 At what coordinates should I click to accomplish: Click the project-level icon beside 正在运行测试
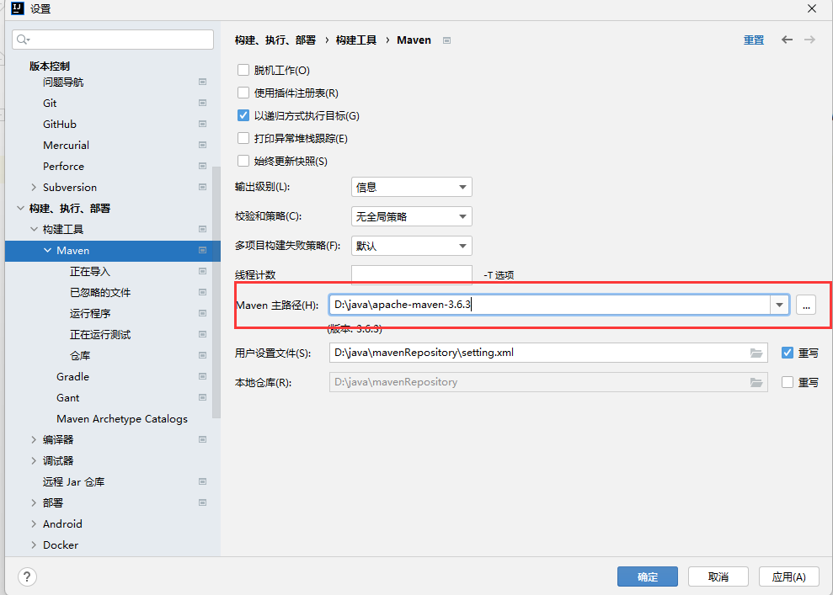[202, 334]
